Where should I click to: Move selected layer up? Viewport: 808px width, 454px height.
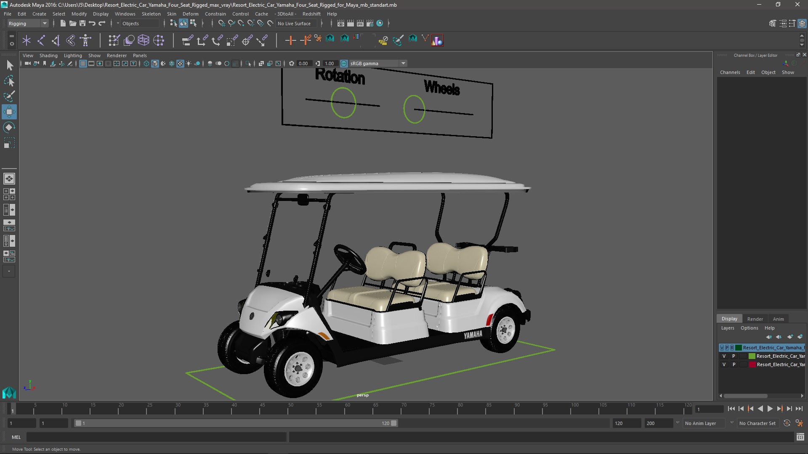pyautogui.click(x=769, y=337)
